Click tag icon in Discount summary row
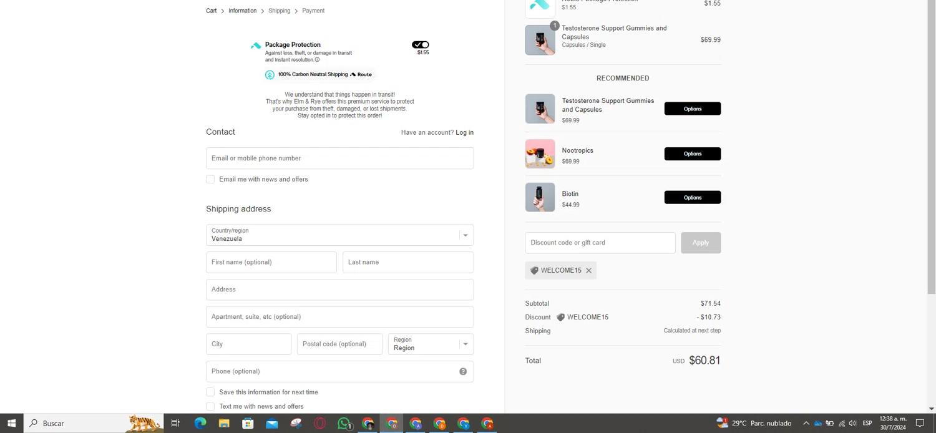This screenshot has width=936, height=433. [x=560, y=318]
